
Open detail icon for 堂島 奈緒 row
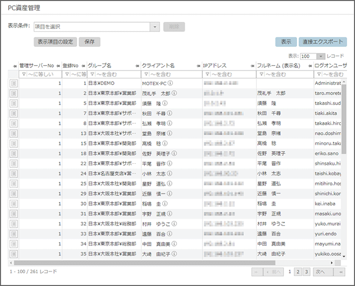click(x=14, y=133)
